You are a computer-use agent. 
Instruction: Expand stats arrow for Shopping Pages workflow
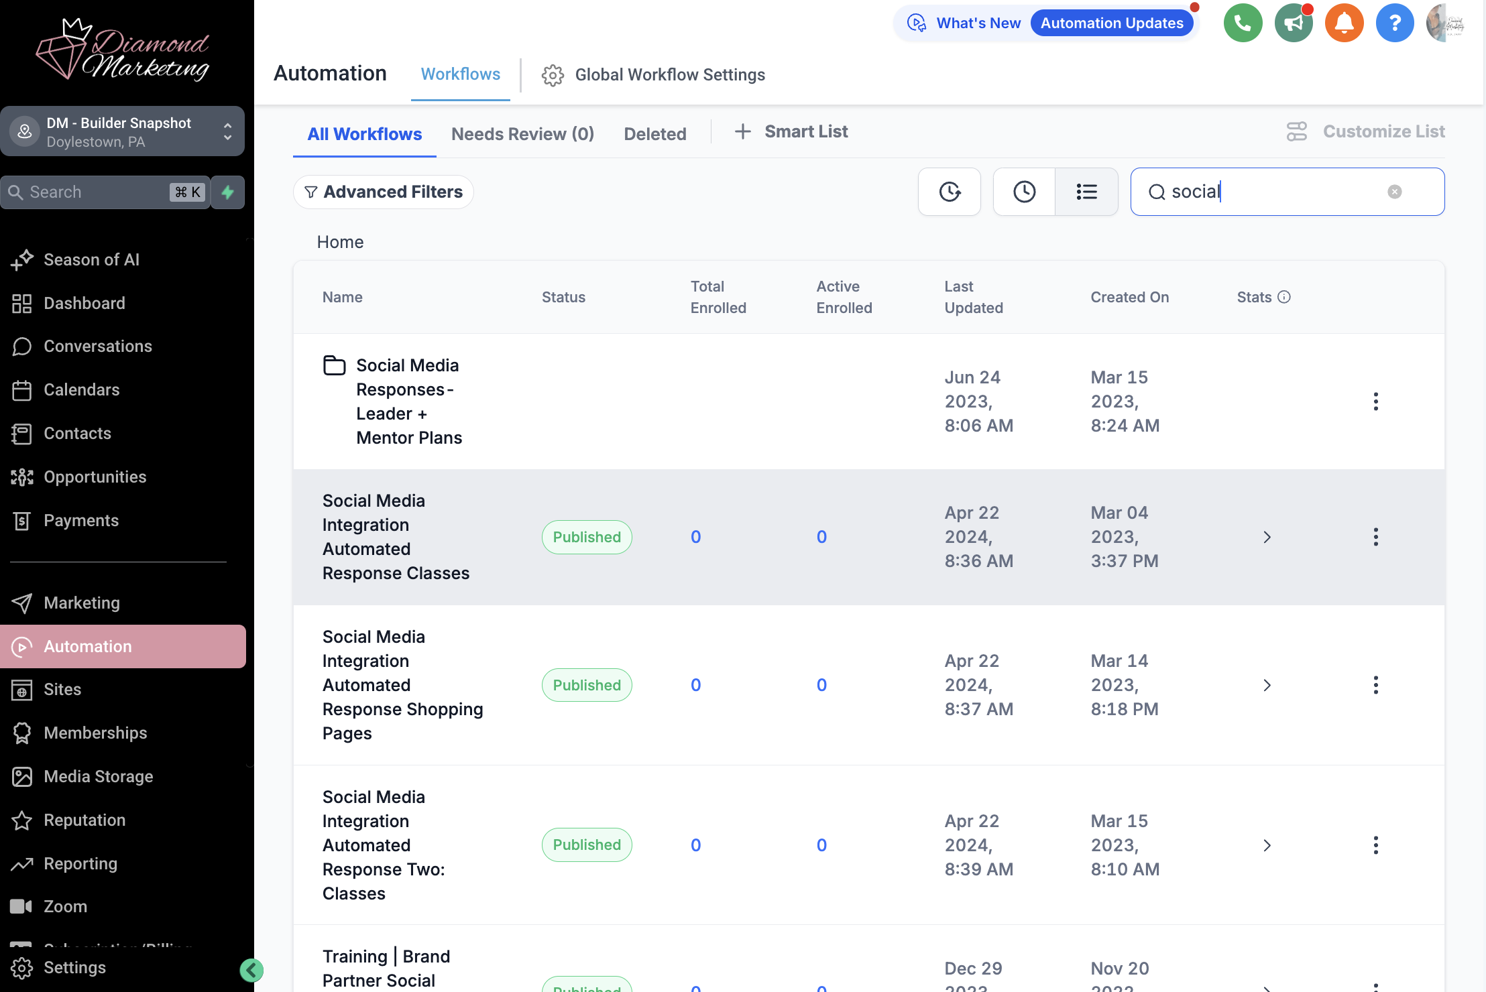click(1267, 685)
